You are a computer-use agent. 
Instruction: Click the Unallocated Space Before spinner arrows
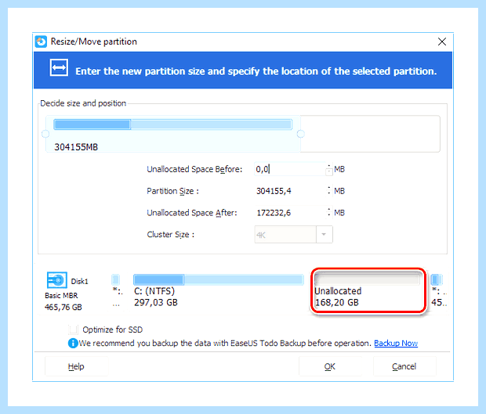point(329,169)
